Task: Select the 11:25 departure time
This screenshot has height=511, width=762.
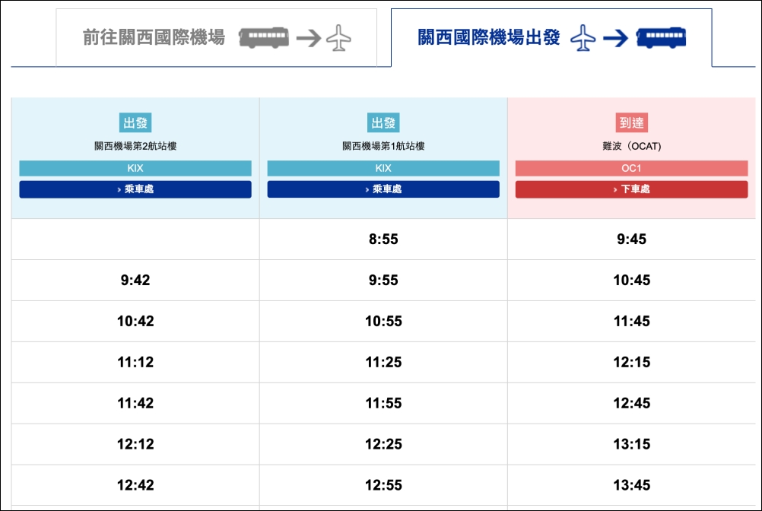Action: (383, 362)
